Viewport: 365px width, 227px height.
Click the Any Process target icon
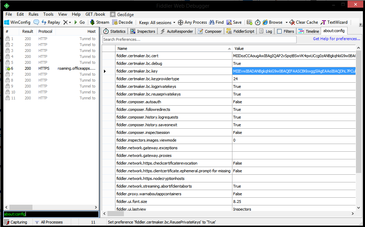[180, 22]
